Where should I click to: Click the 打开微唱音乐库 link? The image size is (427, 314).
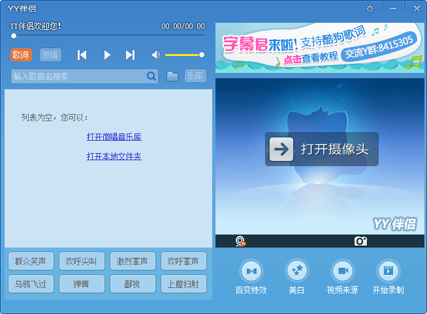coord(114,137)
